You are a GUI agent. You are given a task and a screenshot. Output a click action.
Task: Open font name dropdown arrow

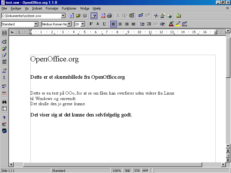tap(69, 24)
